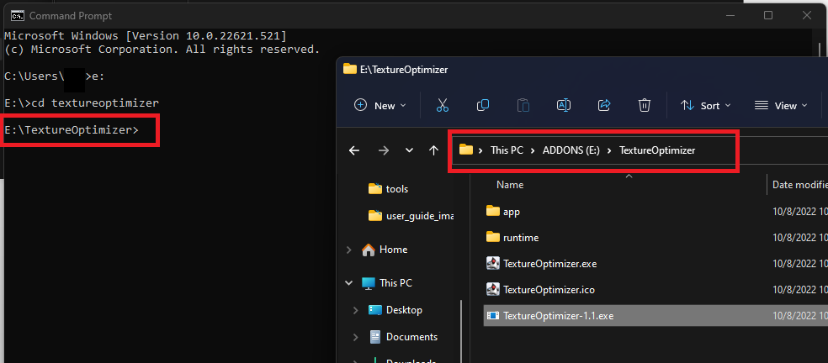Go back using the left arrow
Image resolution: width=828 pixels, height=363 pixels.
[354, 150]
